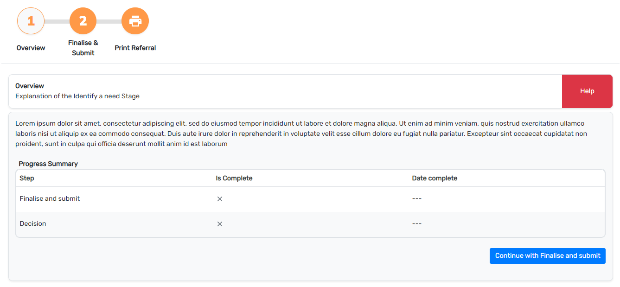Click the progress bar between steps 1 and 2
This screenshot has height=287, width=620.
pyautogui.click(x=57, y=21)
